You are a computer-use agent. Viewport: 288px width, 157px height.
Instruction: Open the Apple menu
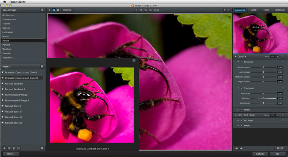4,2
